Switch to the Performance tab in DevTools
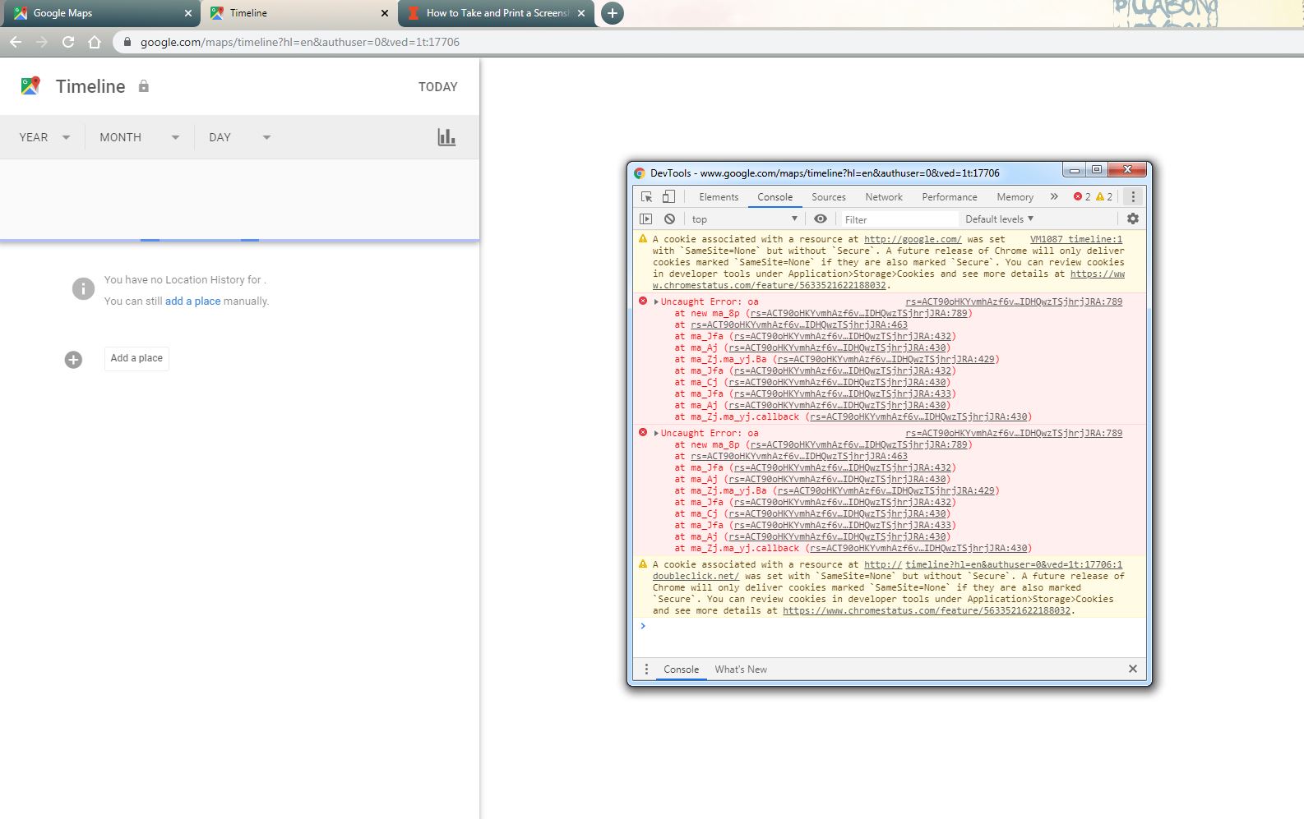 coord(950,197)
